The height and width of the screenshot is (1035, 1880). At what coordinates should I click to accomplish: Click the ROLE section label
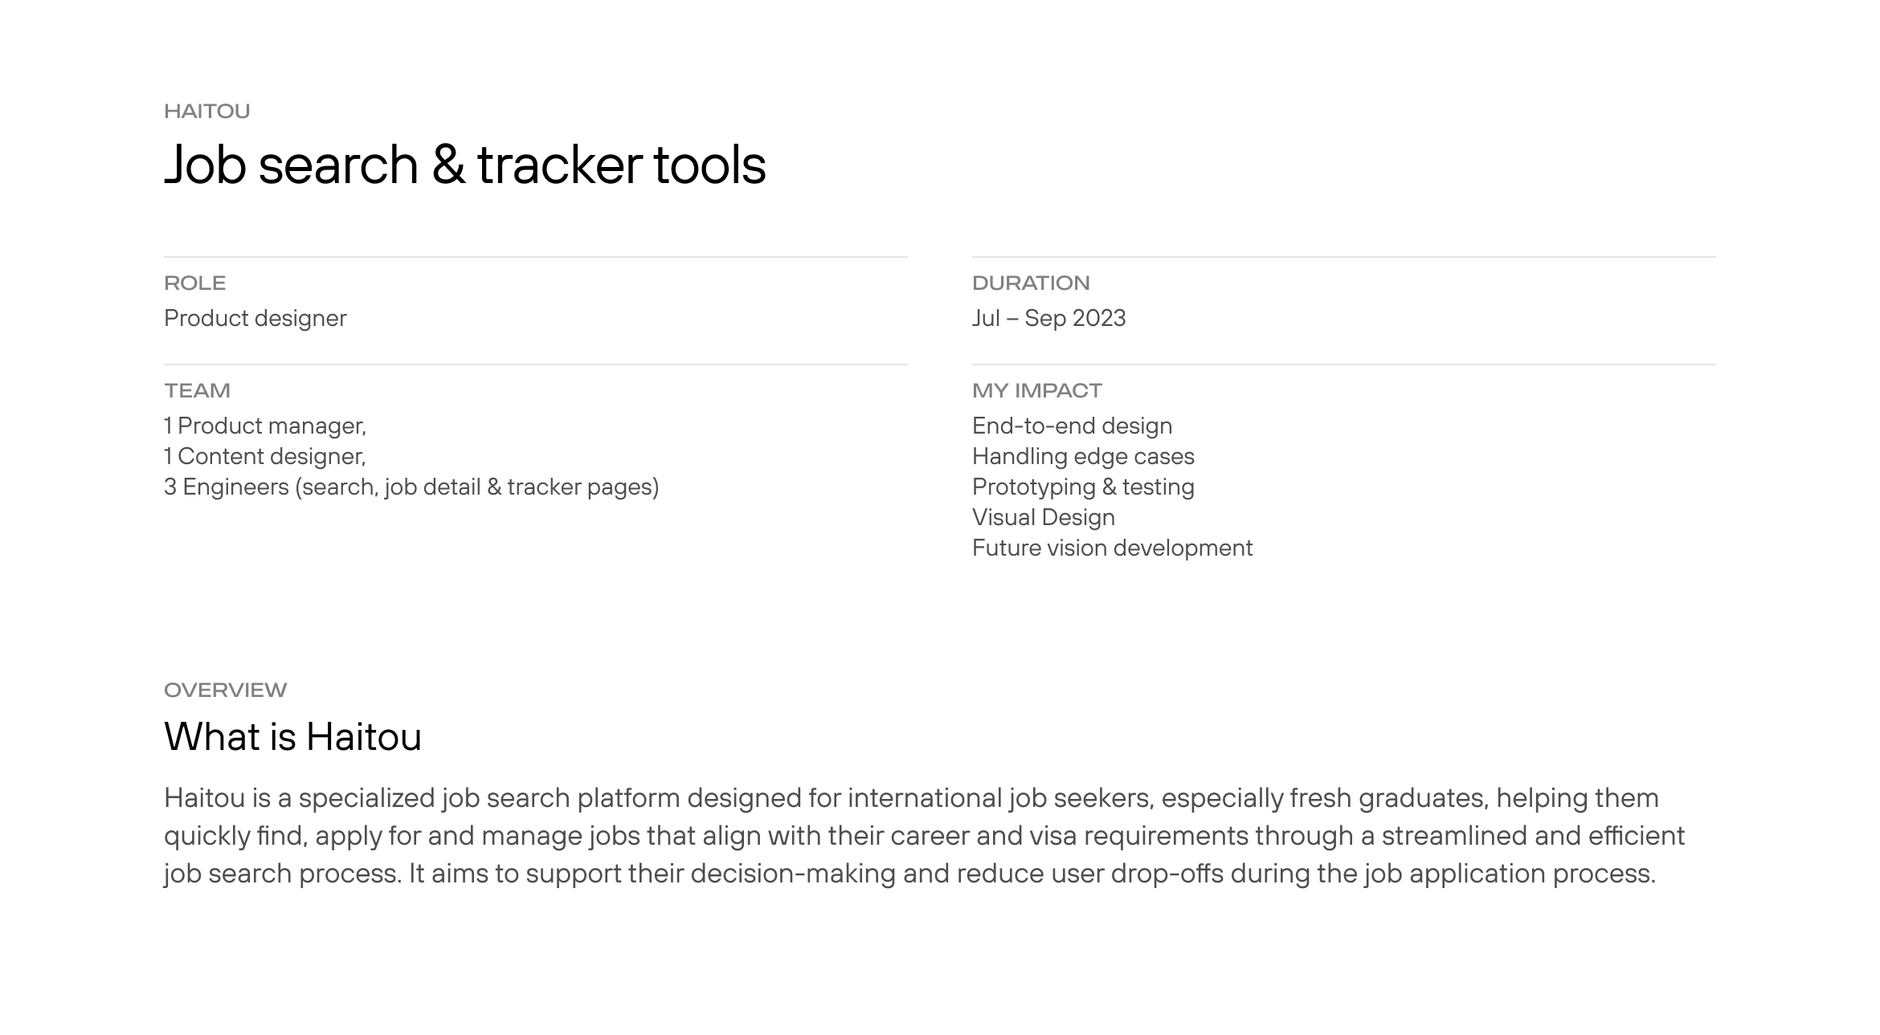pos(194,283)
